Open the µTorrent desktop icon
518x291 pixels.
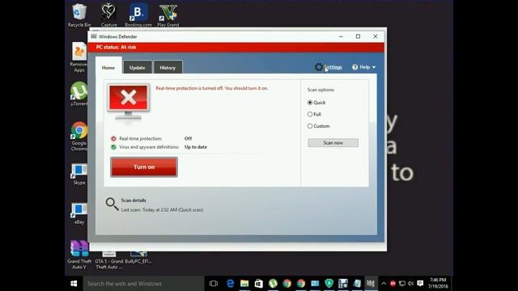click(x=79, y=94)
